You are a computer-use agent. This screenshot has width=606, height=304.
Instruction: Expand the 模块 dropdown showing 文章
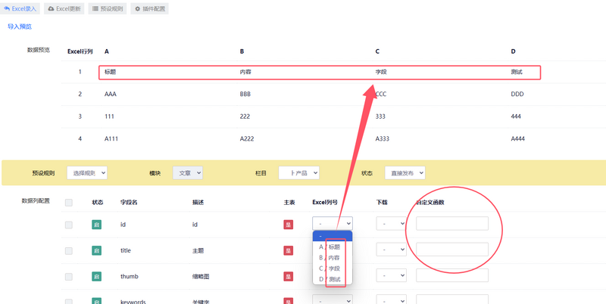[x=188, y=173]
